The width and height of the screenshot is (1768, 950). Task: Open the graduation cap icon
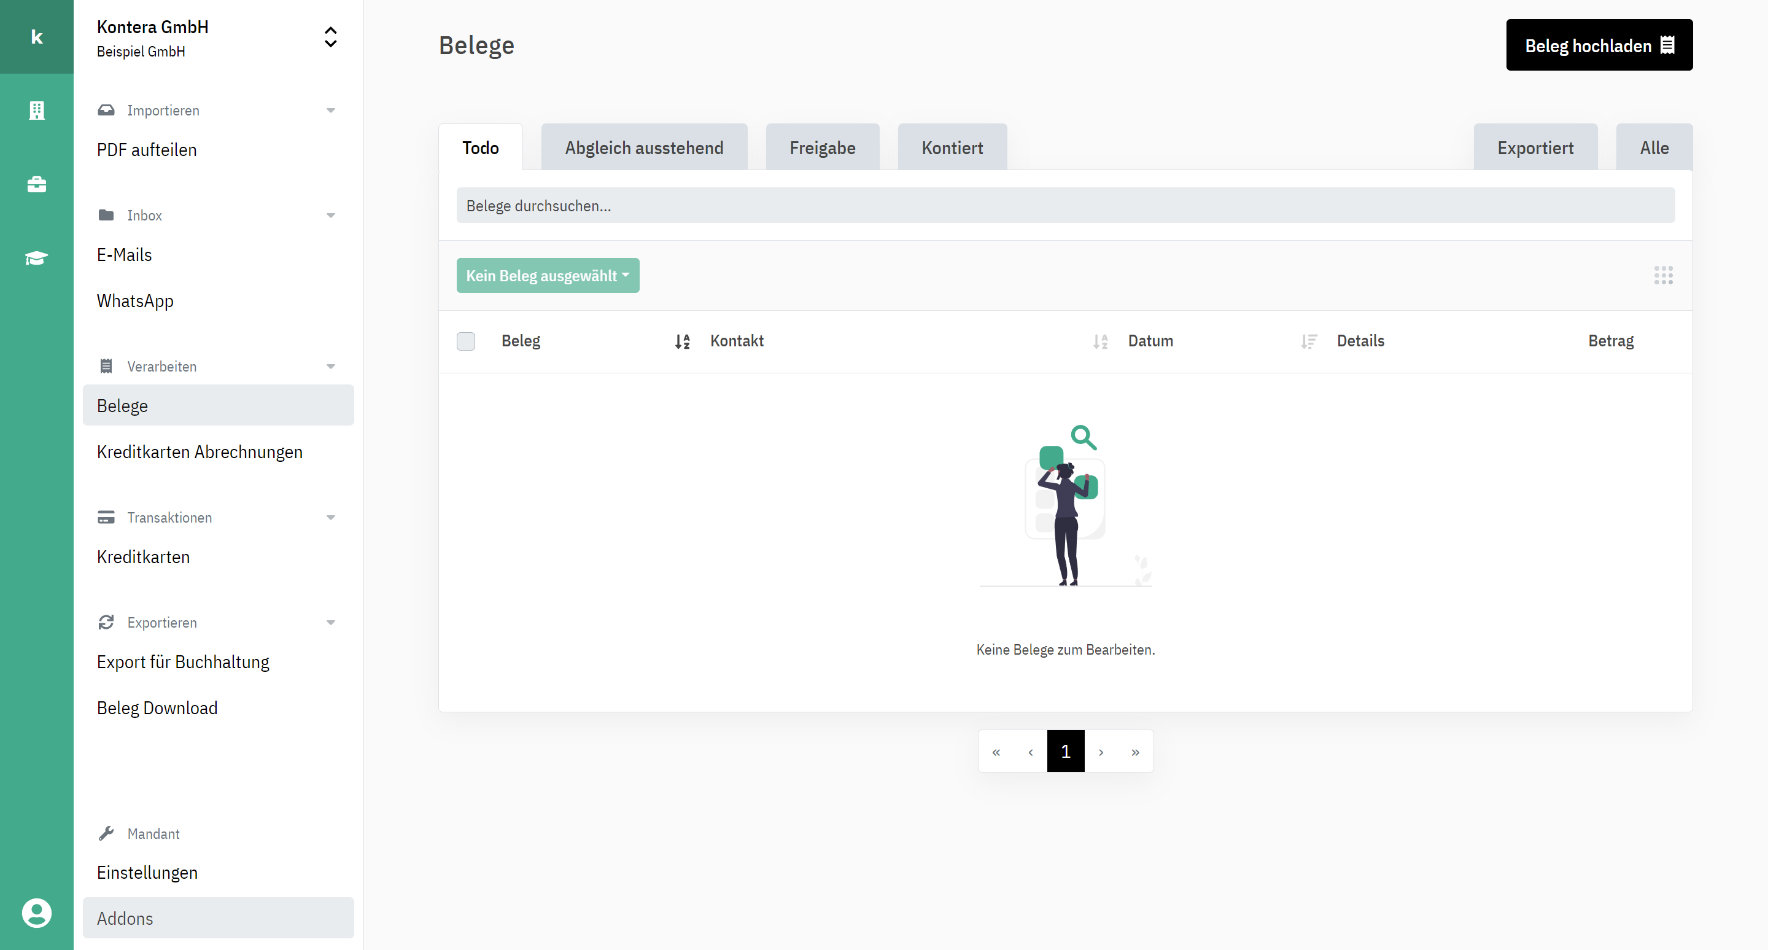pyautogui.click(x=36, y=258)
